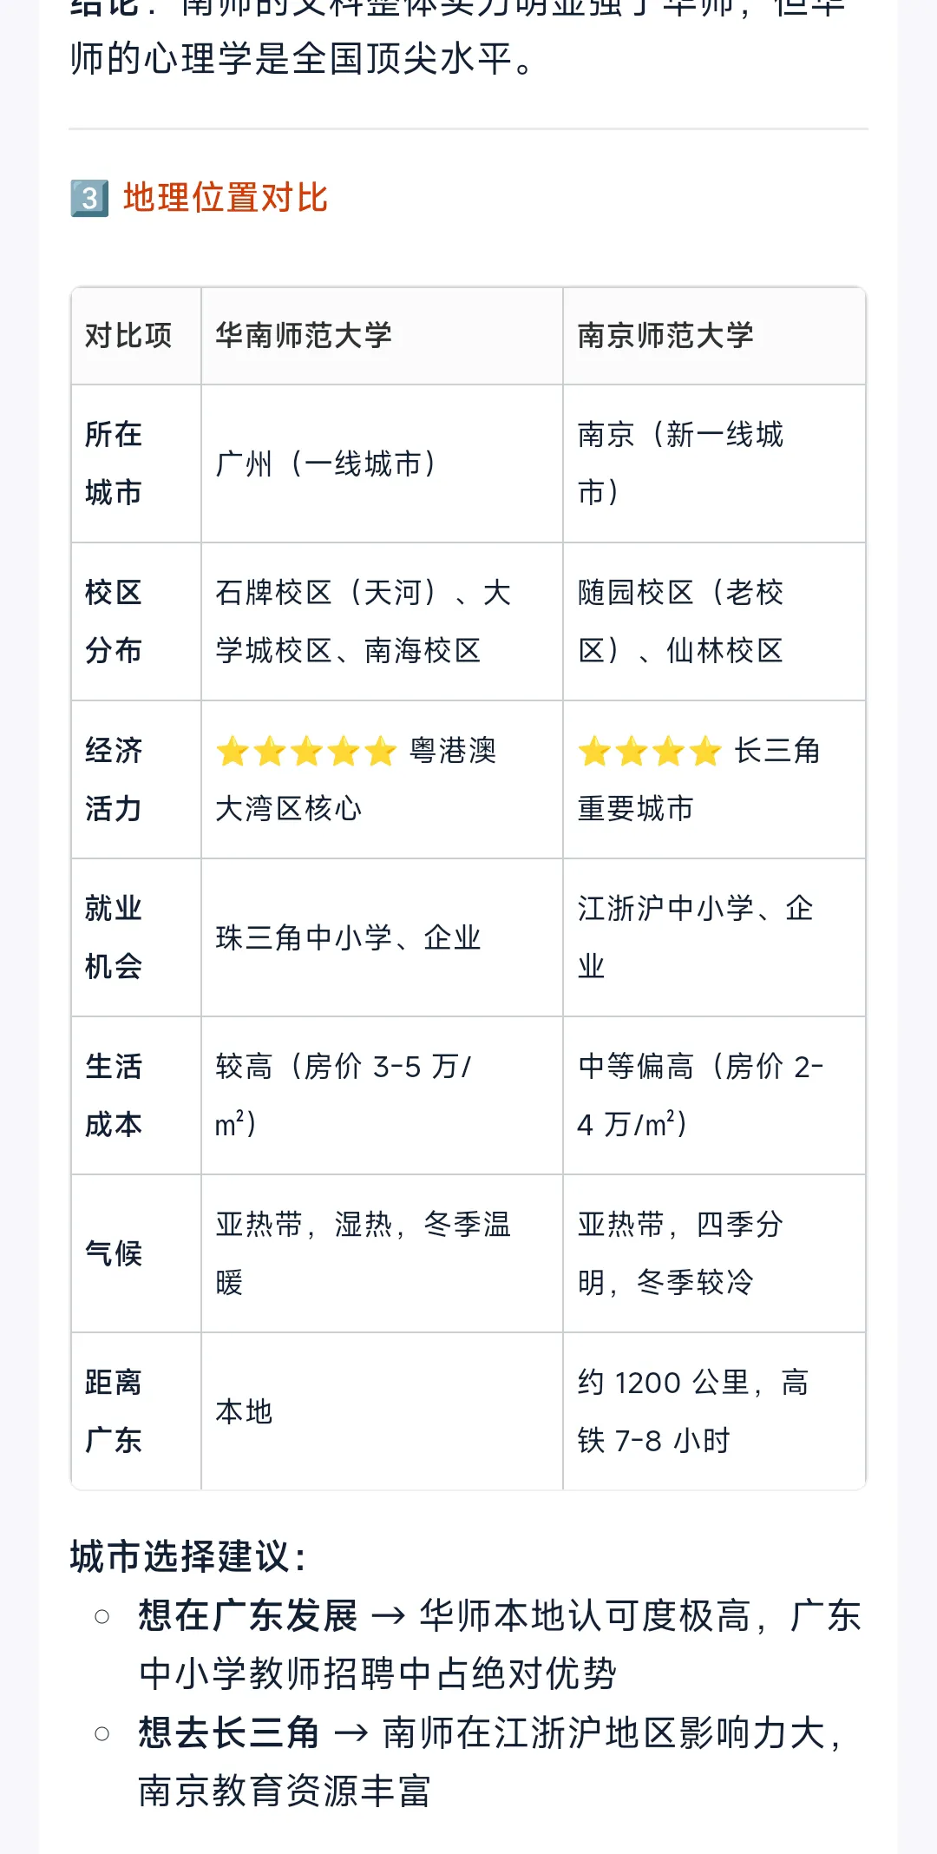Click the first bullet circle before 想在广东发展
The width and height of the screenshot is (937, 1854).
pyautogui.click(x=102, y=1616)
